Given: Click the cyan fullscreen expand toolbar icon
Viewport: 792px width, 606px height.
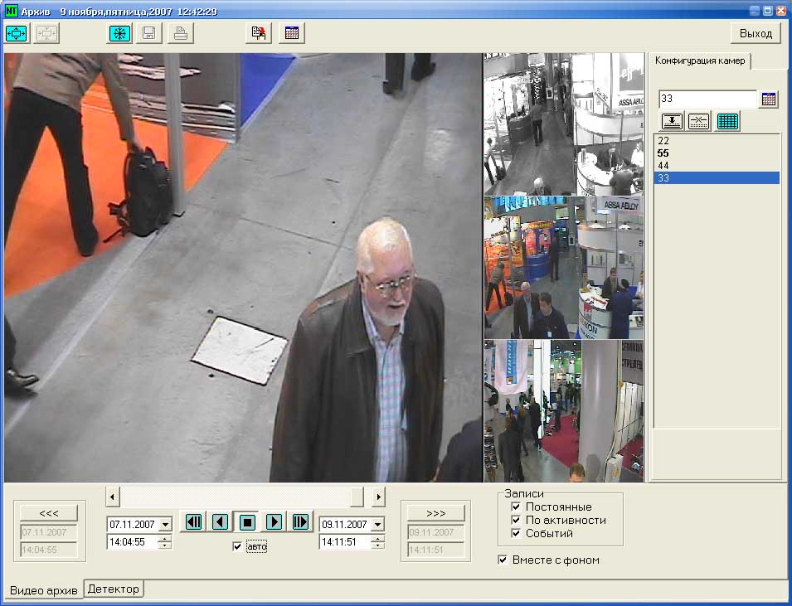Looking at the screenshot, I should pos(17,33).
